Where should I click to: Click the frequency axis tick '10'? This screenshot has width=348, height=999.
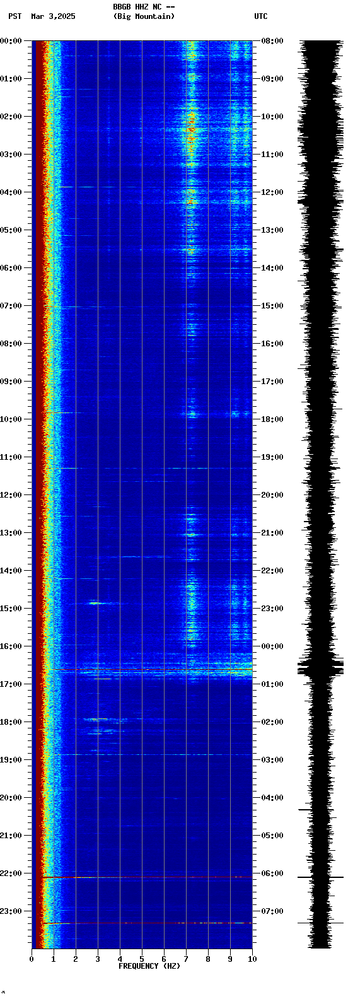[252, 959]
